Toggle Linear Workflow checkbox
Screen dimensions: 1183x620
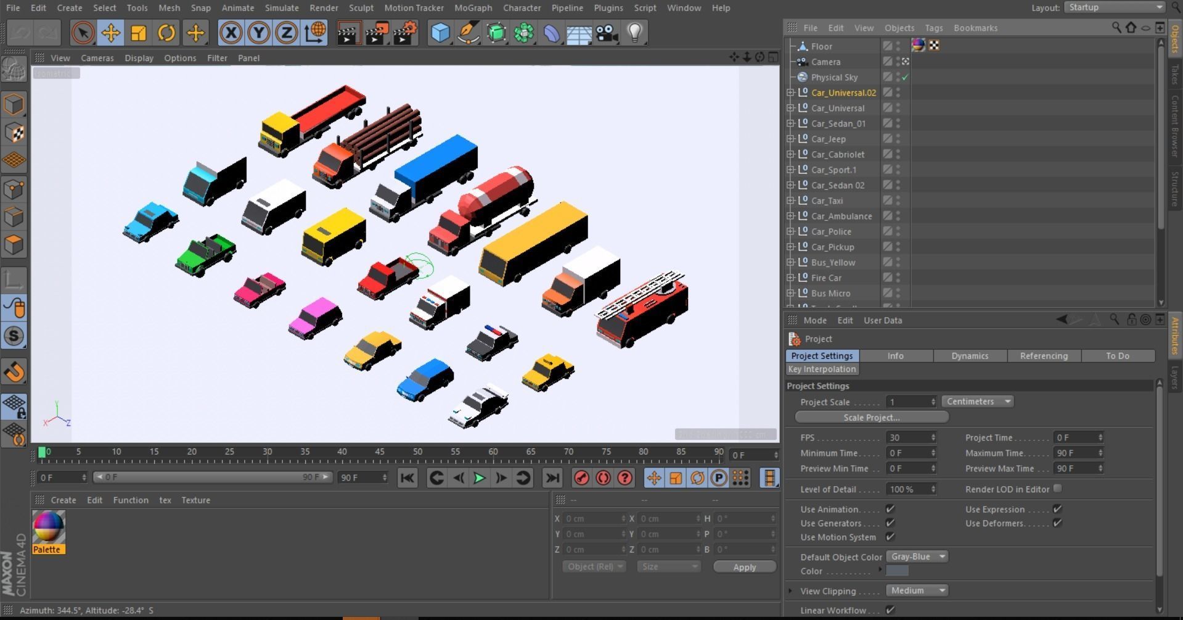890,610
